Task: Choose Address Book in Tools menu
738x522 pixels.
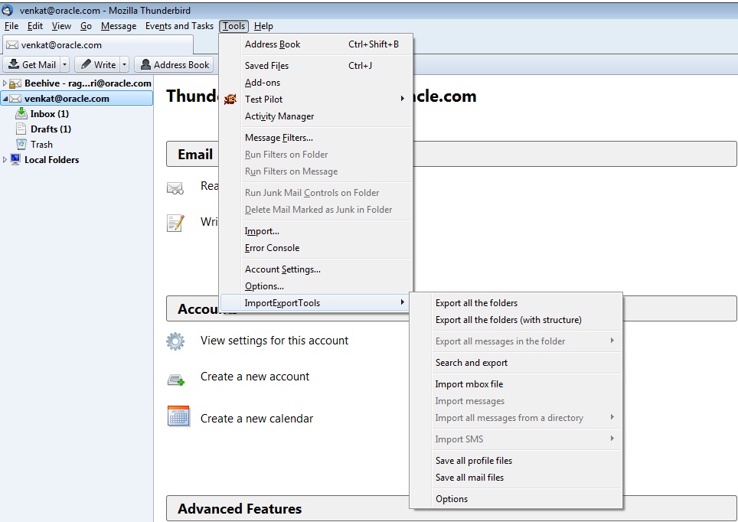Action: [316, 44]
